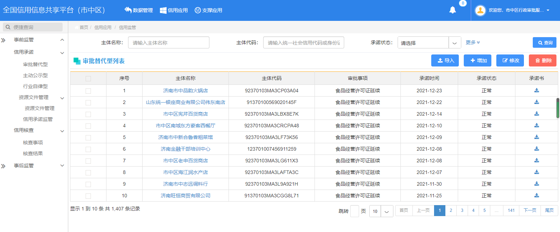Click the red 删除 delete button
This screenshot has width=560, height=232.
pos(543,60)
